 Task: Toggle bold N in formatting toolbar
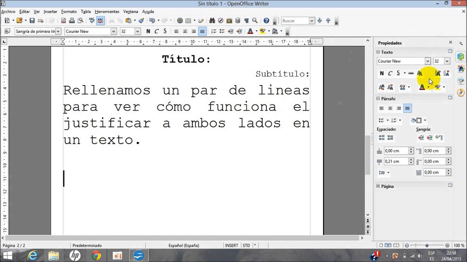(x=148, y=31)
